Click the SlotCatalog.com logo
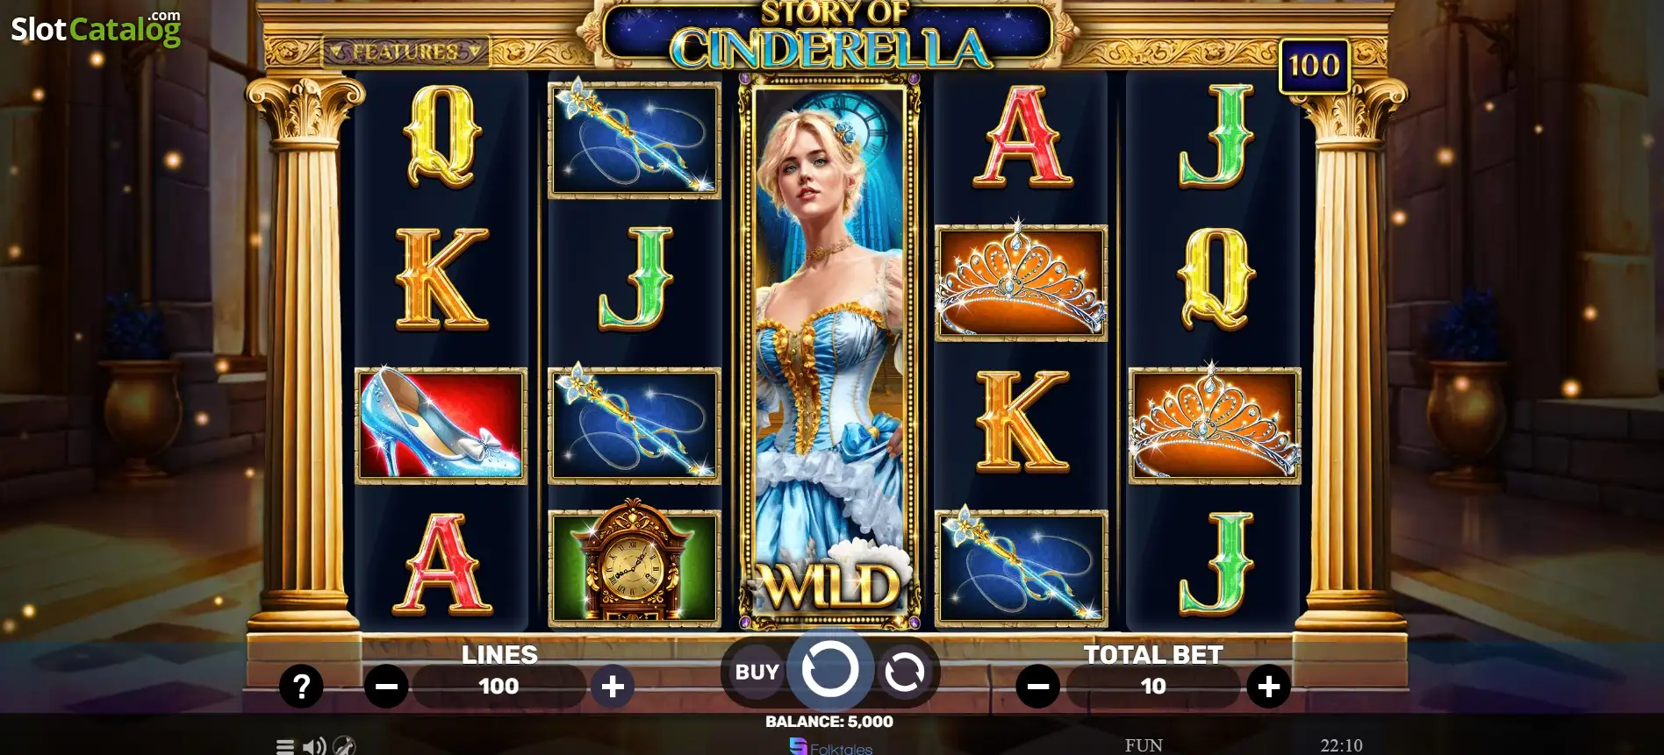This screenshot has width=1664, height=755. pos(96,29)
